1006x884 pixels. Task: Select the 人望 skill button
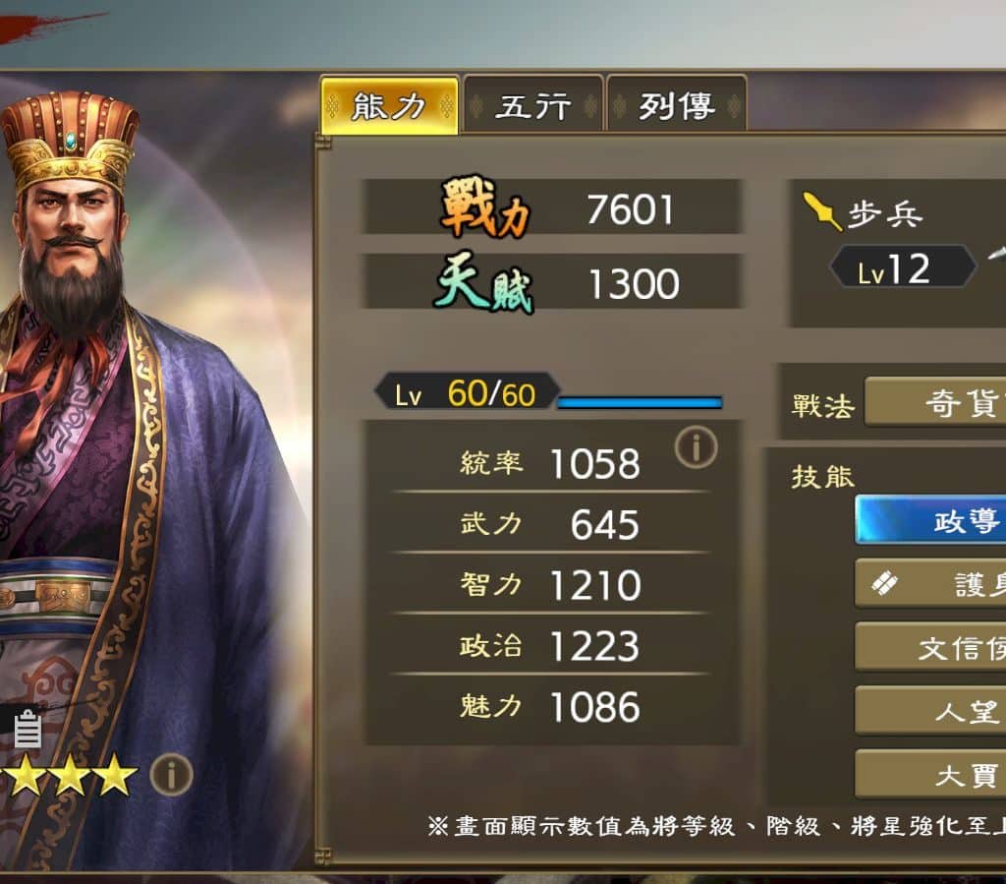point(931,711)
